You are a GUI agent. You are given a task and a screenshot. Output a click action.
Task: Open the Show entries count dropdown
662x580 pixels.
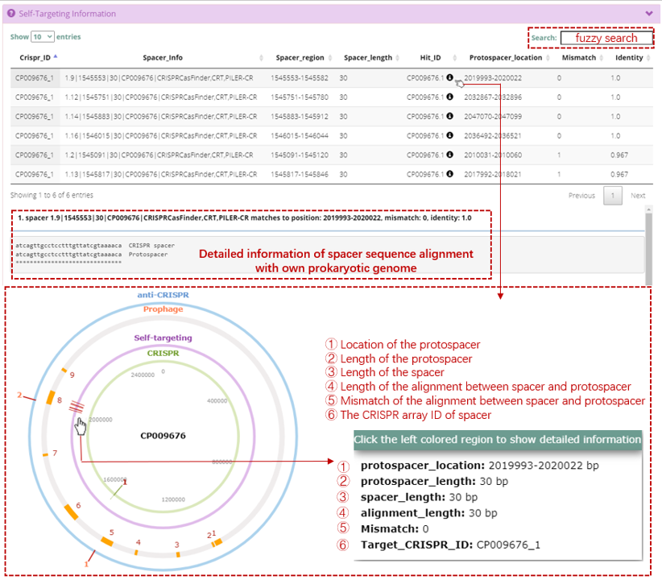(x=42, y=37)
